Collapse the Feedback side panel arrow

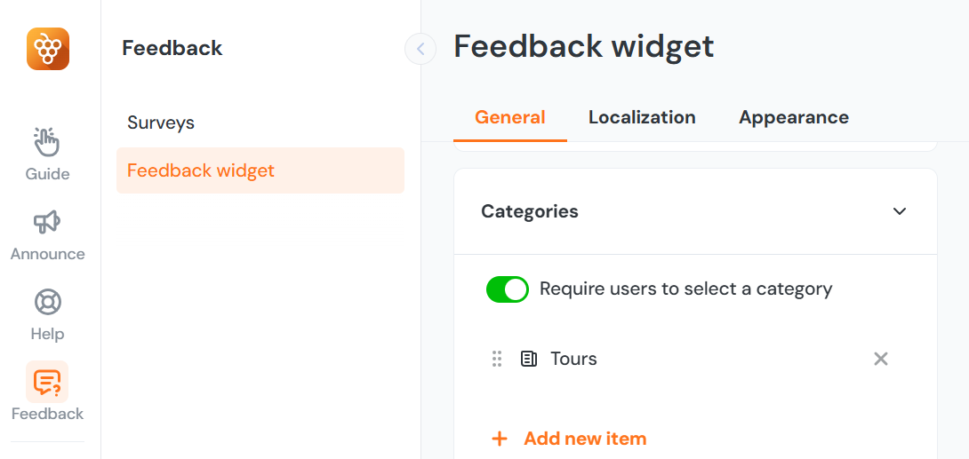(x=420, y=49)
